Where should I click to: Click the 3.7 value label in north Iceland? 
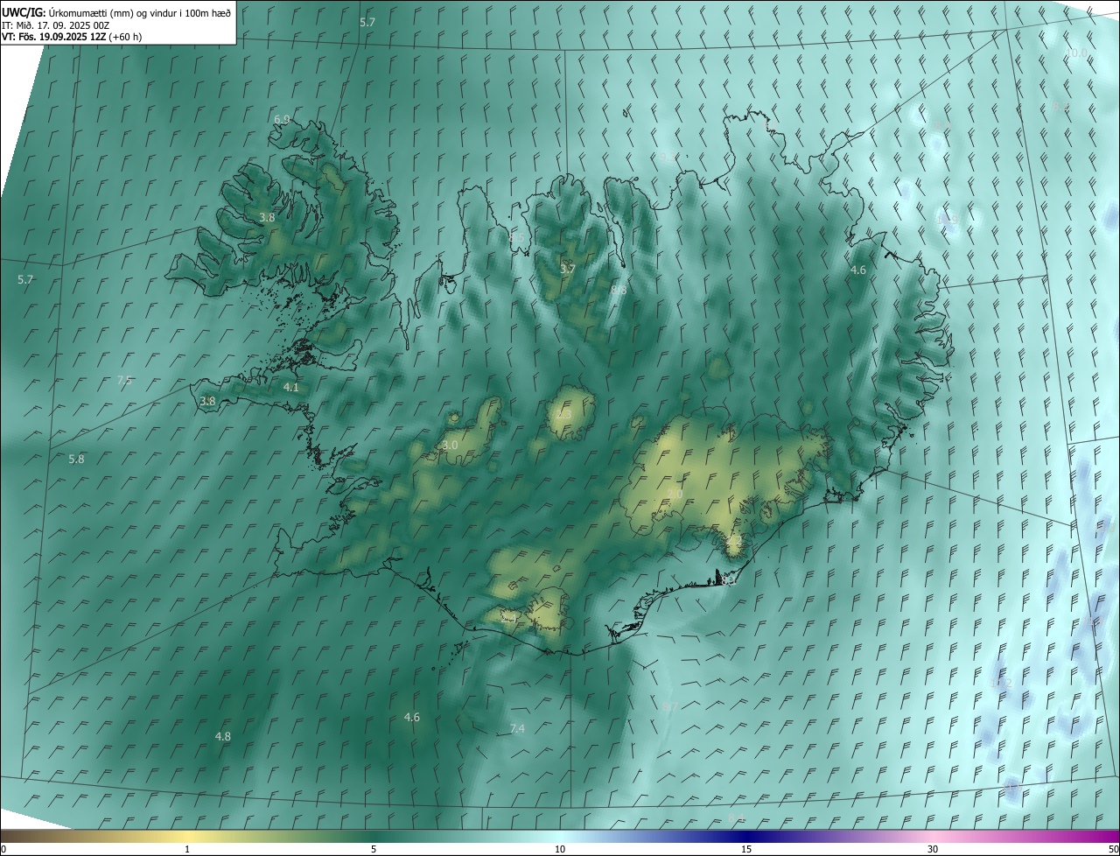[567, 269]
